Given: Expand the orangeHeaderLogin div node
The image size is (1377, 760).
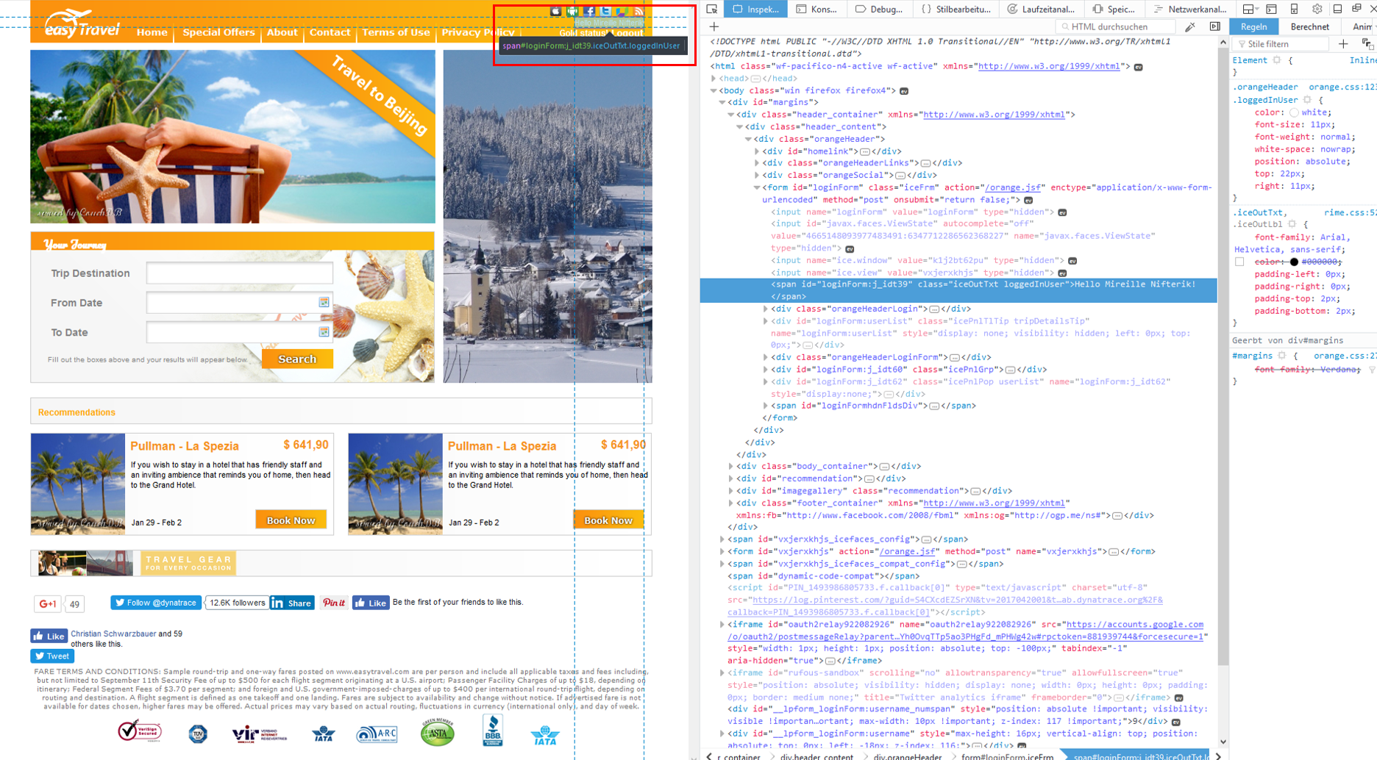Looking at the screenshot, I should 765,309.
